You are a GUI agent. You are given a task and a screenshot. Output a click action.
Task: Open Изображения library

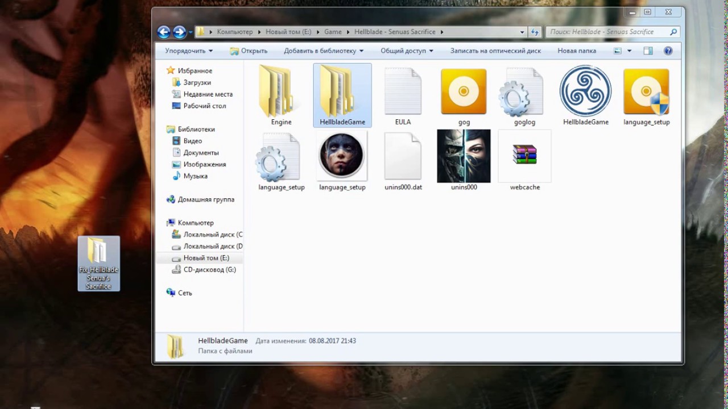(x=205, y=164)
